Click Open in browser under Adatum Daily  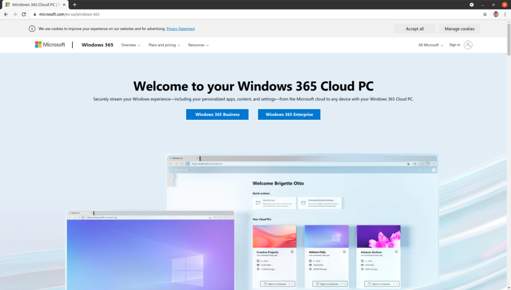click(x=327, y=284)
